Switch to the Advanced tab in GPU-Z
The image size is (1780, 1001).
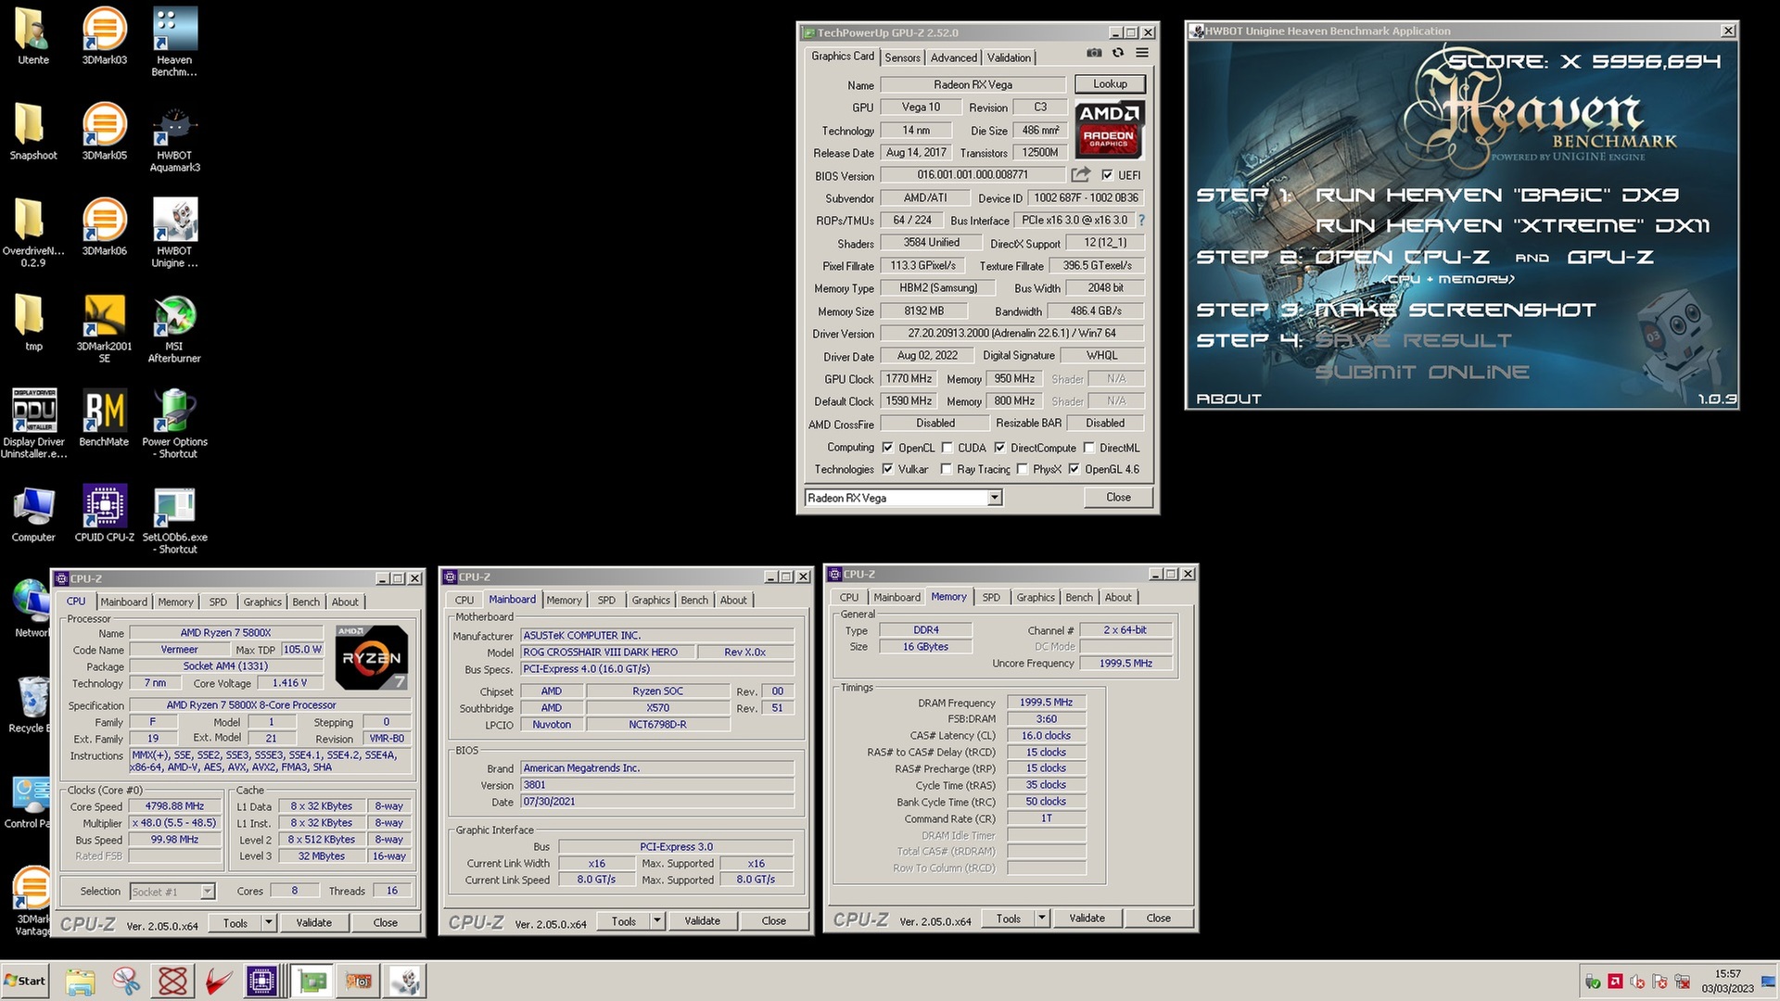pos(953,57)
